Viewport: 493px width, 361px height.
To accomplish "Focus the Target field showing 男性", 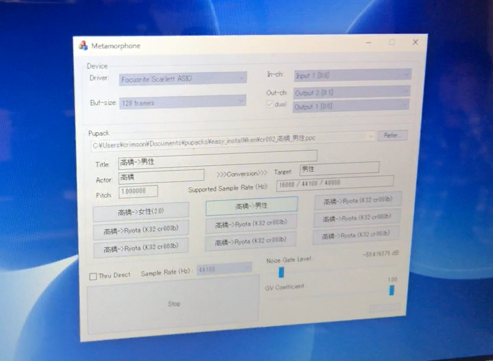I will click(340, 168).
